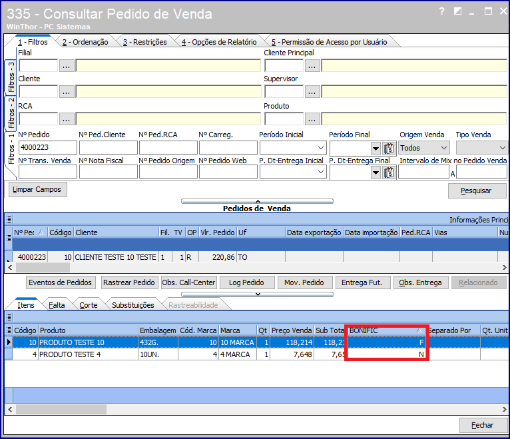Viewport: 510px width, 439px height.
Task: Click scroll right arrow of items grid
Action: tap(505, 410)
